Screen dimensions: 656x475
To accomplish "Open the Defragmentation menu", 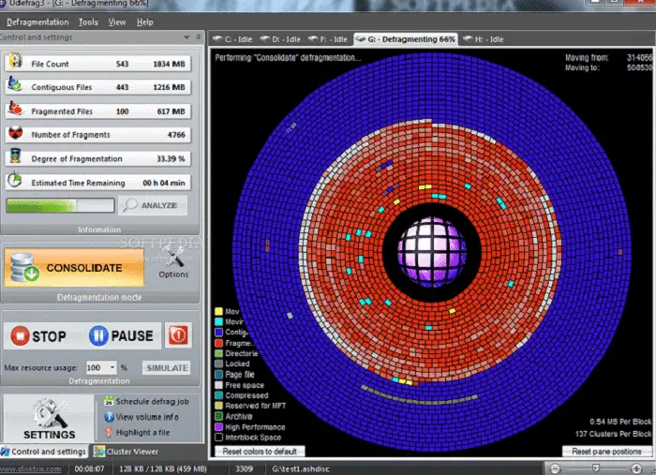I will tap(37, 22).
